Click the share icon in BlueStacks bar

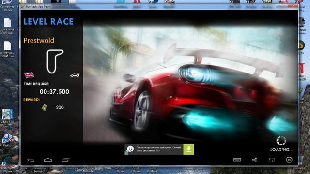254,160
